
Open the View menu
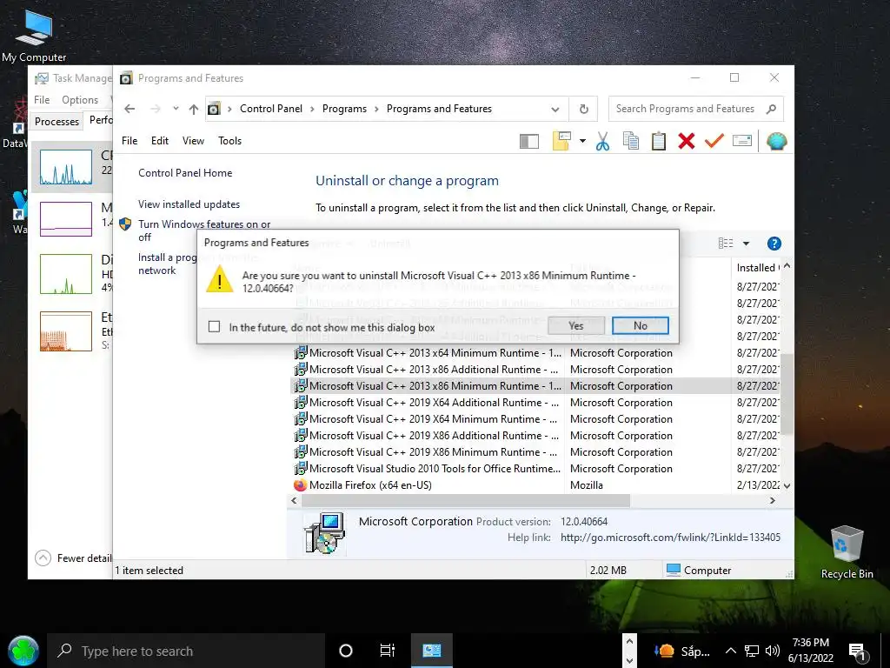(193, 141)
